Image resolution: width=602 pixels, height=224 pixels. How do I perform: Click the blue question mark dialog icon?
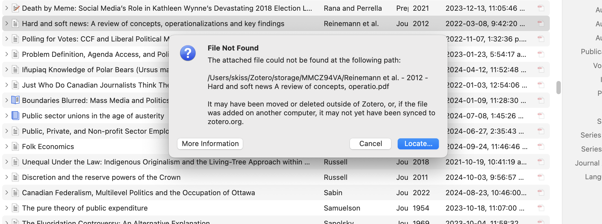188,53
